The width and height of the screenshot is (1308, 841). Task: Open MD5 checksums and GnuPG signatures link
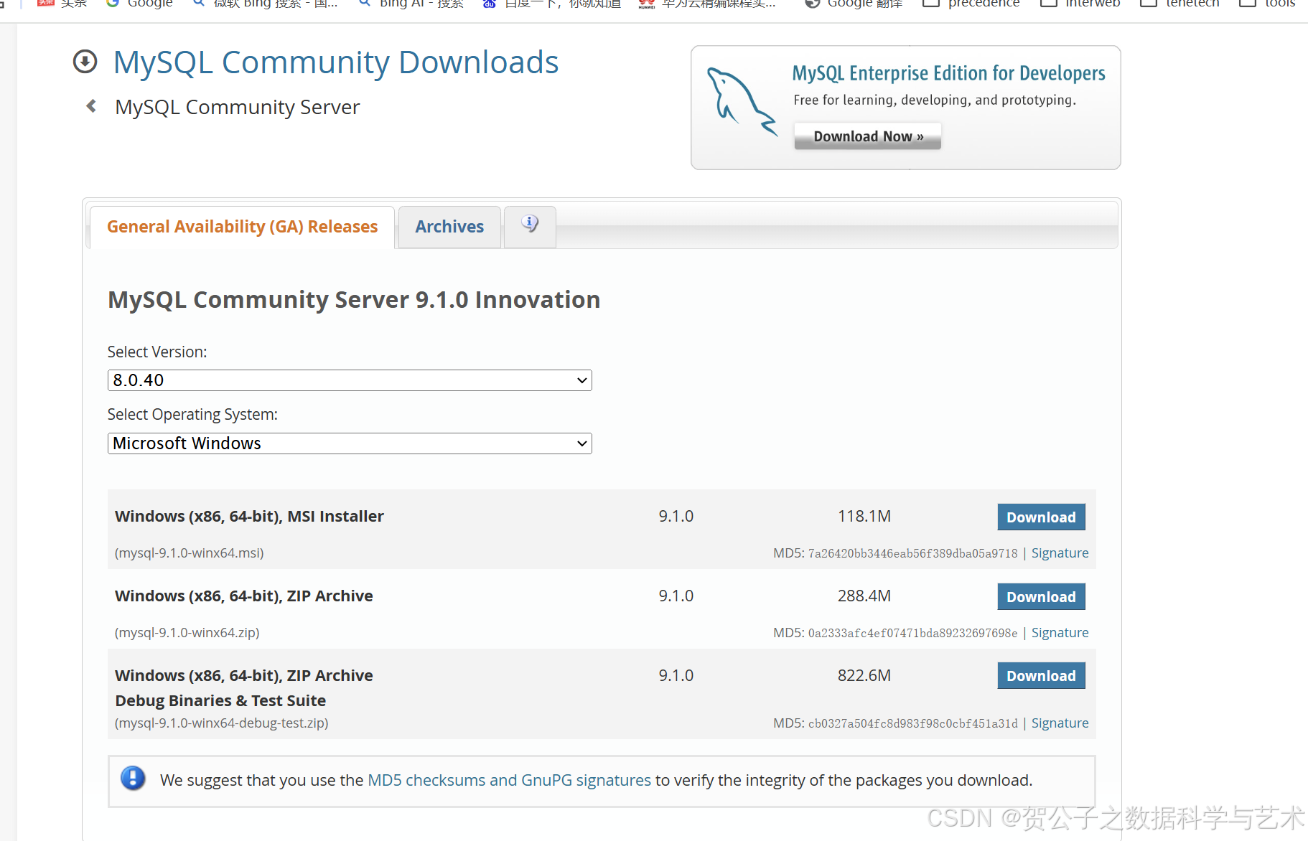pyautogui.click(x=509, y=780)
